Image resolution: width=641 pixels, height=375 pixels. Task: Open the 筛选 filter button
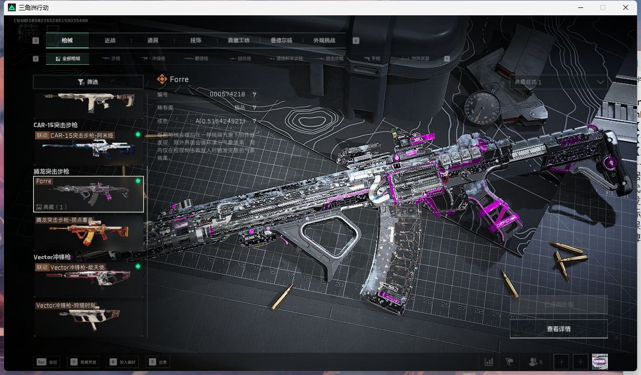[x=88, y=82]
